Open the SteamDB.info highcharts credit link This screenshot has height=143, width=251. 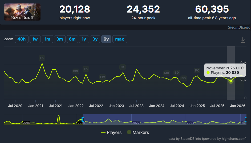[207, 139]
